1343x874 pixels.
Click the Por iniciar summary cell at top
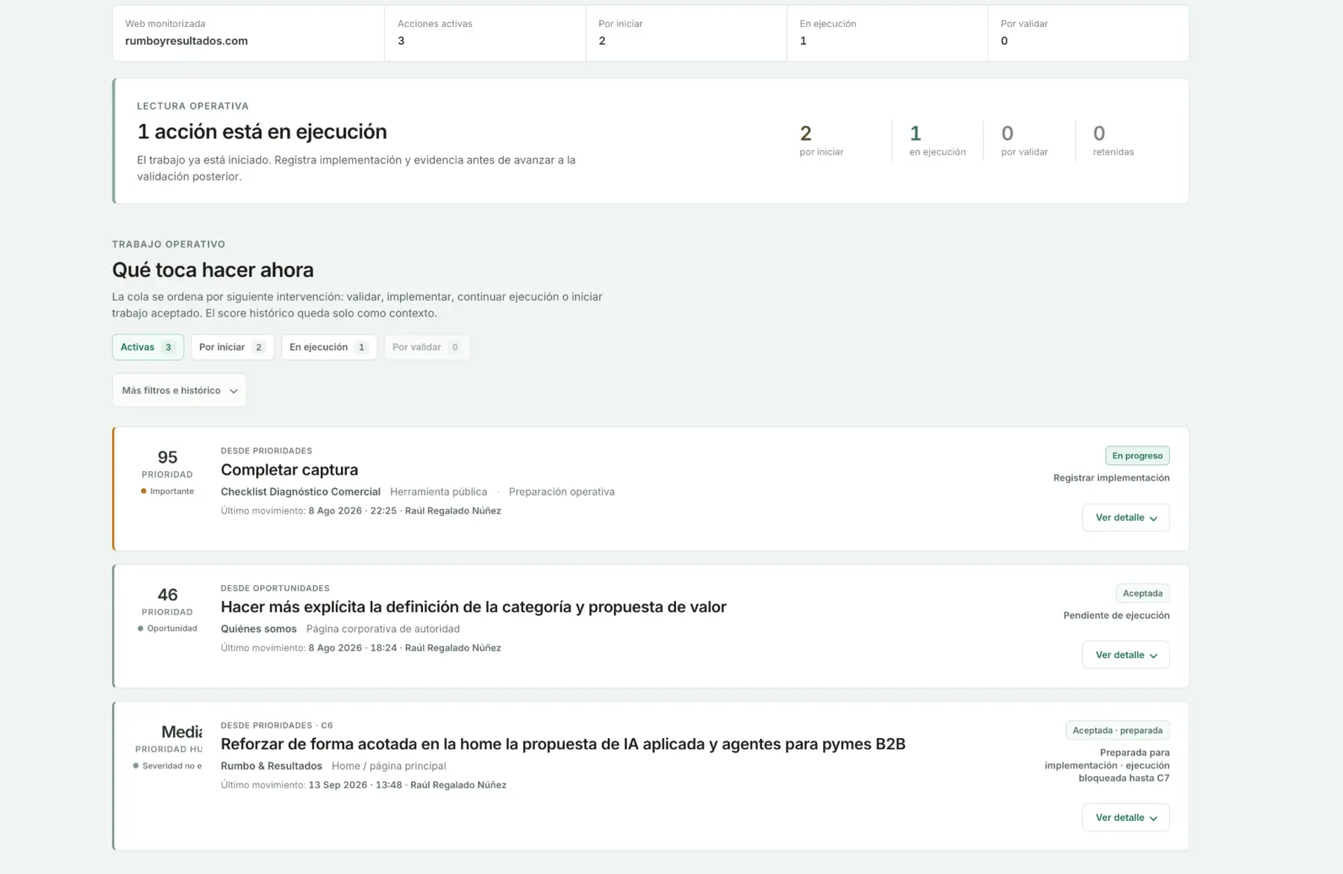point(686,33)
